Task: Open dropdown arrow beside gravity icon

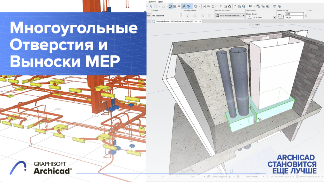Action: 200,6
